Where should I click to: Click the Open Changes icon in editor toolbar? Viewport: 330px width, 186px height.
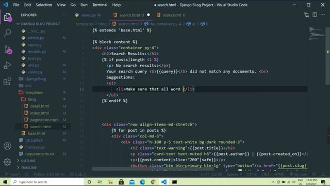[307, 15]
